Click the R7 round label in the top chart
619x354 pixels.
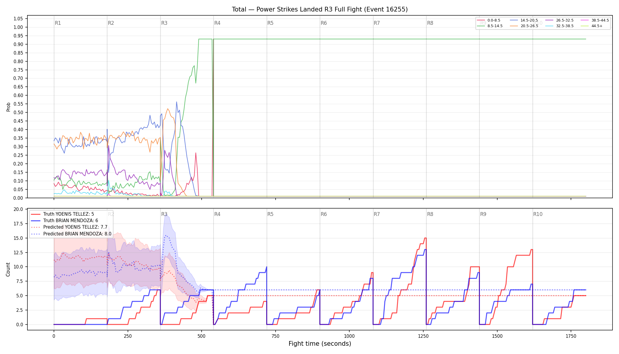click(x=377, y=23)
